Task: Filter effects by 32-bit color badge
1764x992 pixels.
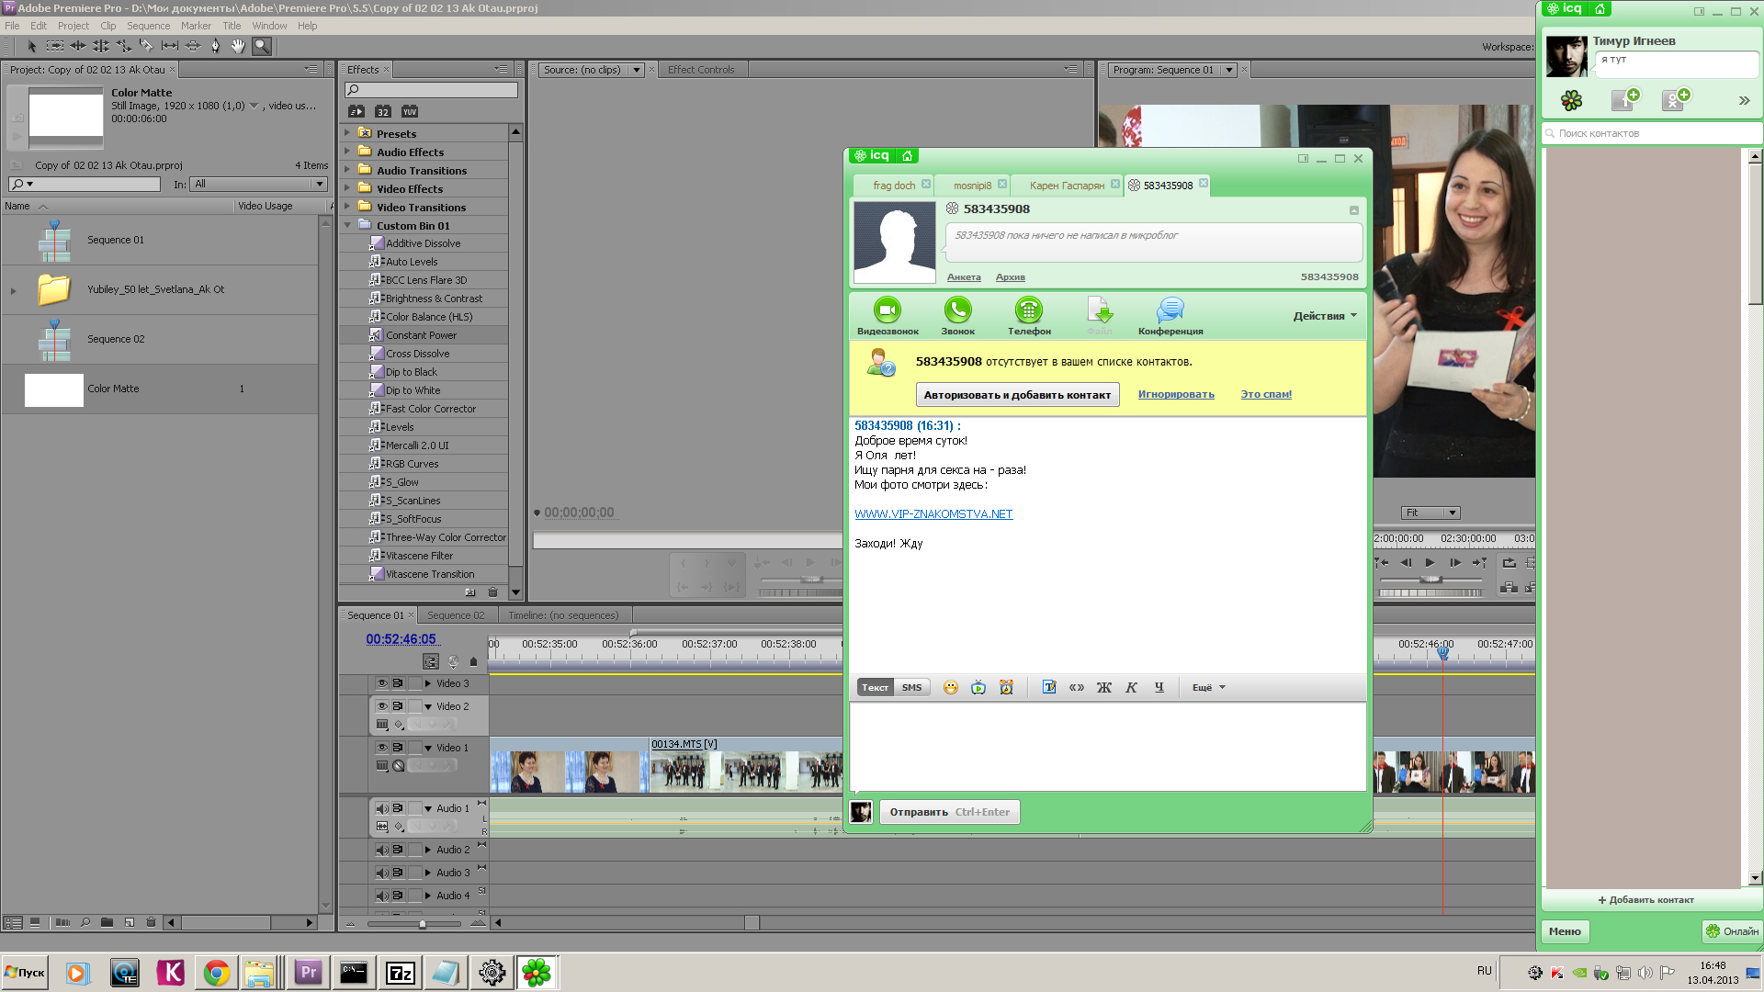Action: tap(383, 112)
